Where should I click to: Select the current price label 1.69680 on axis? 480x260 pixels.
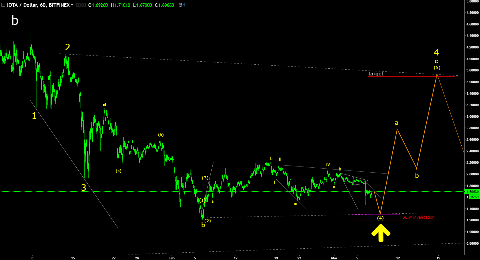[x=472, y=192]
